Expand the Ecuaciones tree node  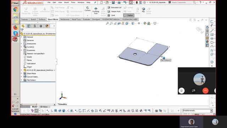(x=21, y=50)
